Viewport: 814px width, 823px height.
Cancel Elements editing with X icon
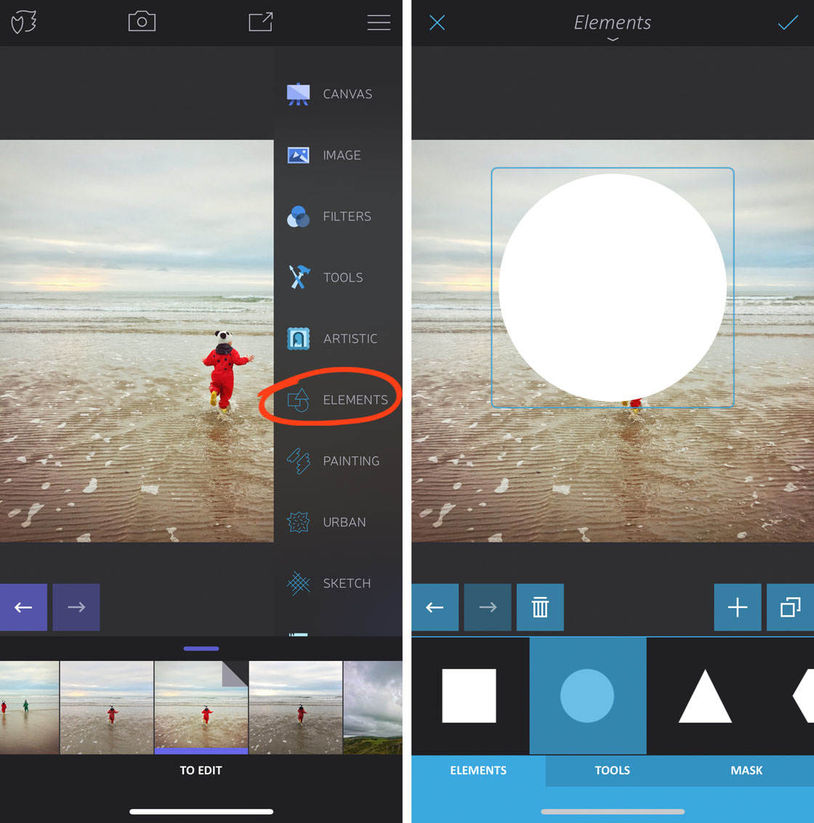437,23
